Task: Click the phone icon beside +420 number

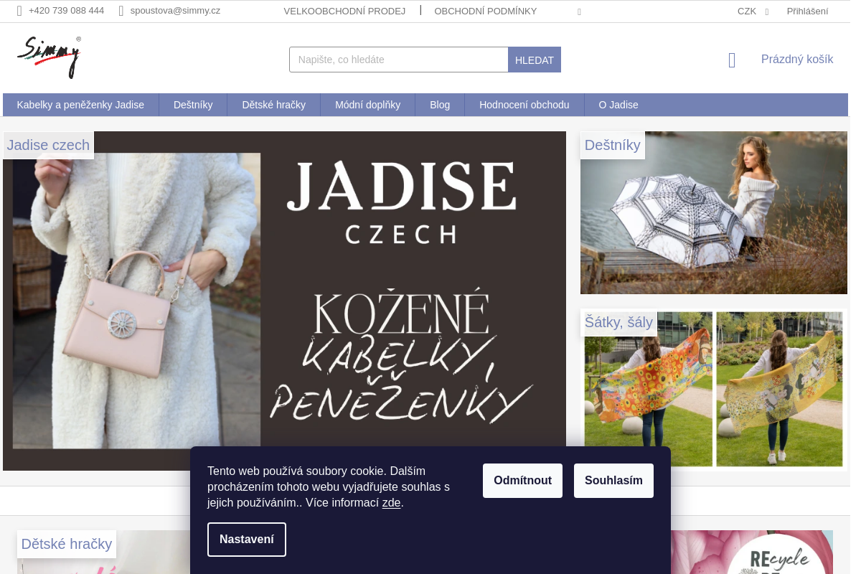Action: click(x=19, y=11)
